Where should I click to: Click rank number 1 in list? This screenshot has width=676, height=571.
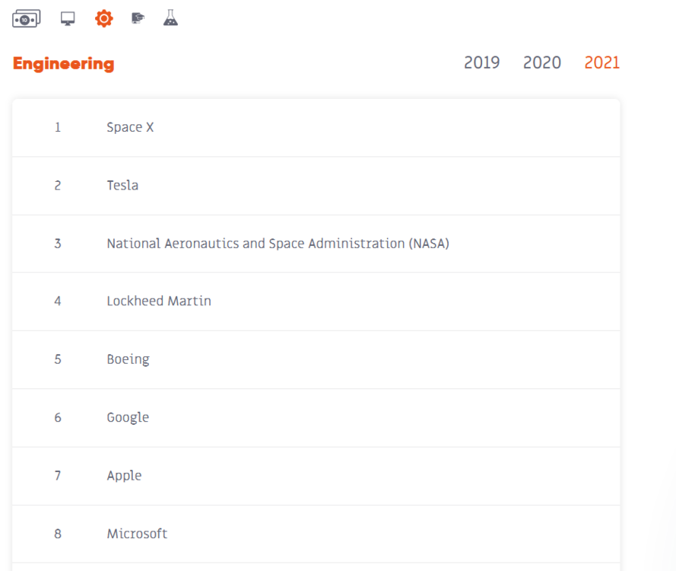click(58, 127)
